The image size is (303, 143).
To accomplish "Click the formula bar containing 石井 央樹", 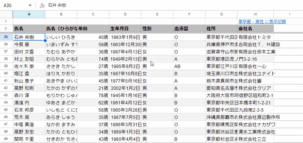I will 174,5.
